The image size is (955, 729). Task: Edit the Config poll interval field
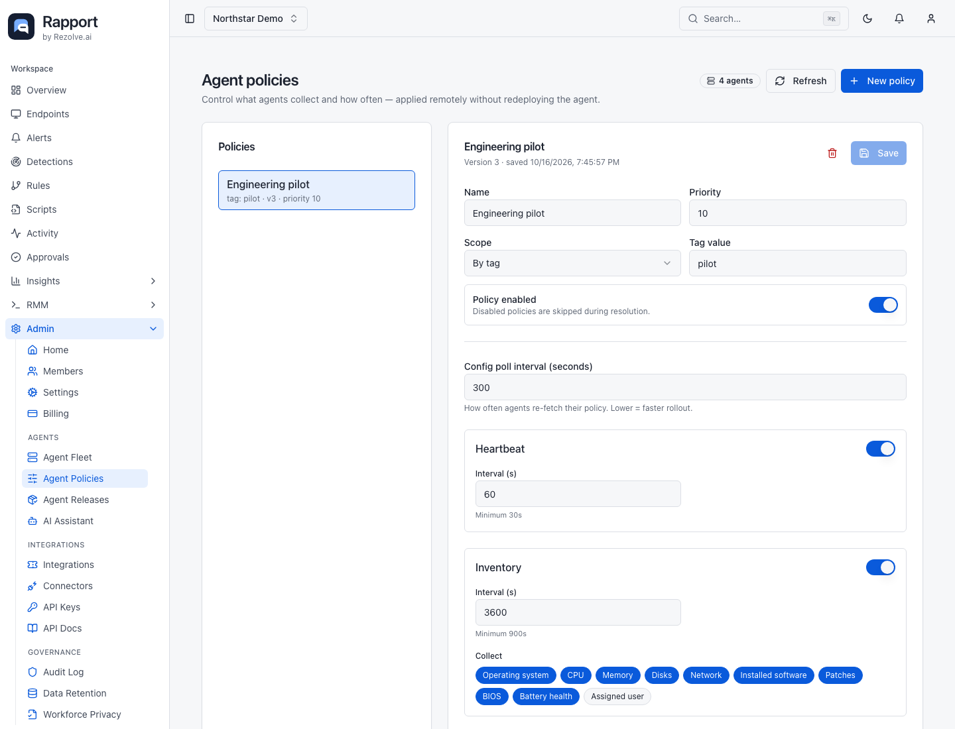click(685, 387)
